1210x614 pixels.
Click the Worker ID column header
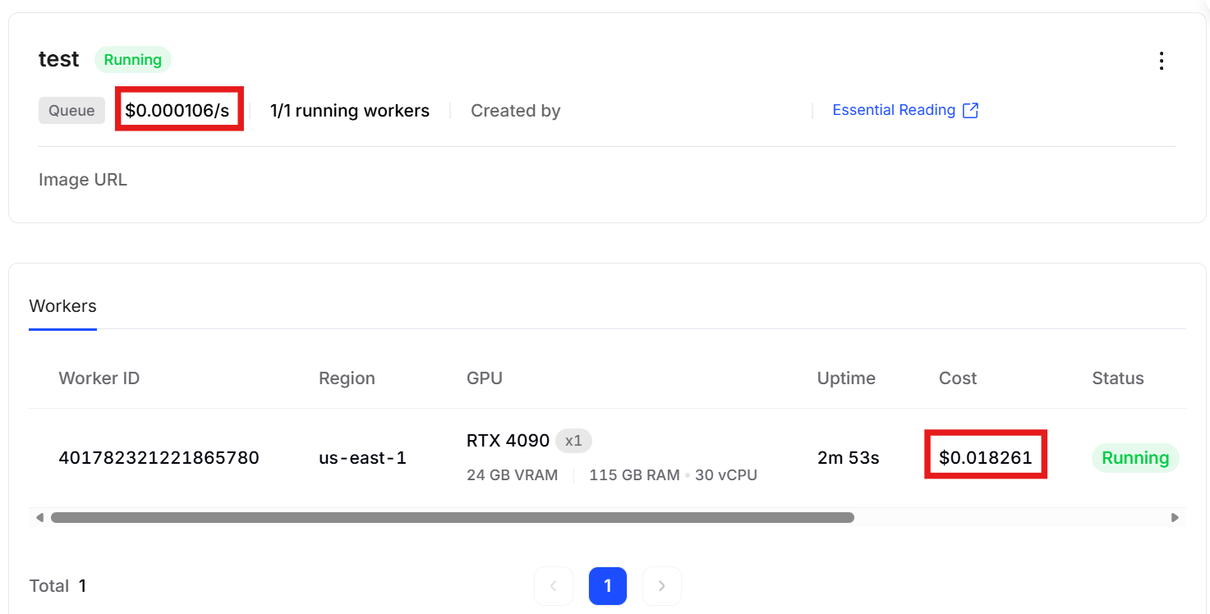tap(99, 378)
